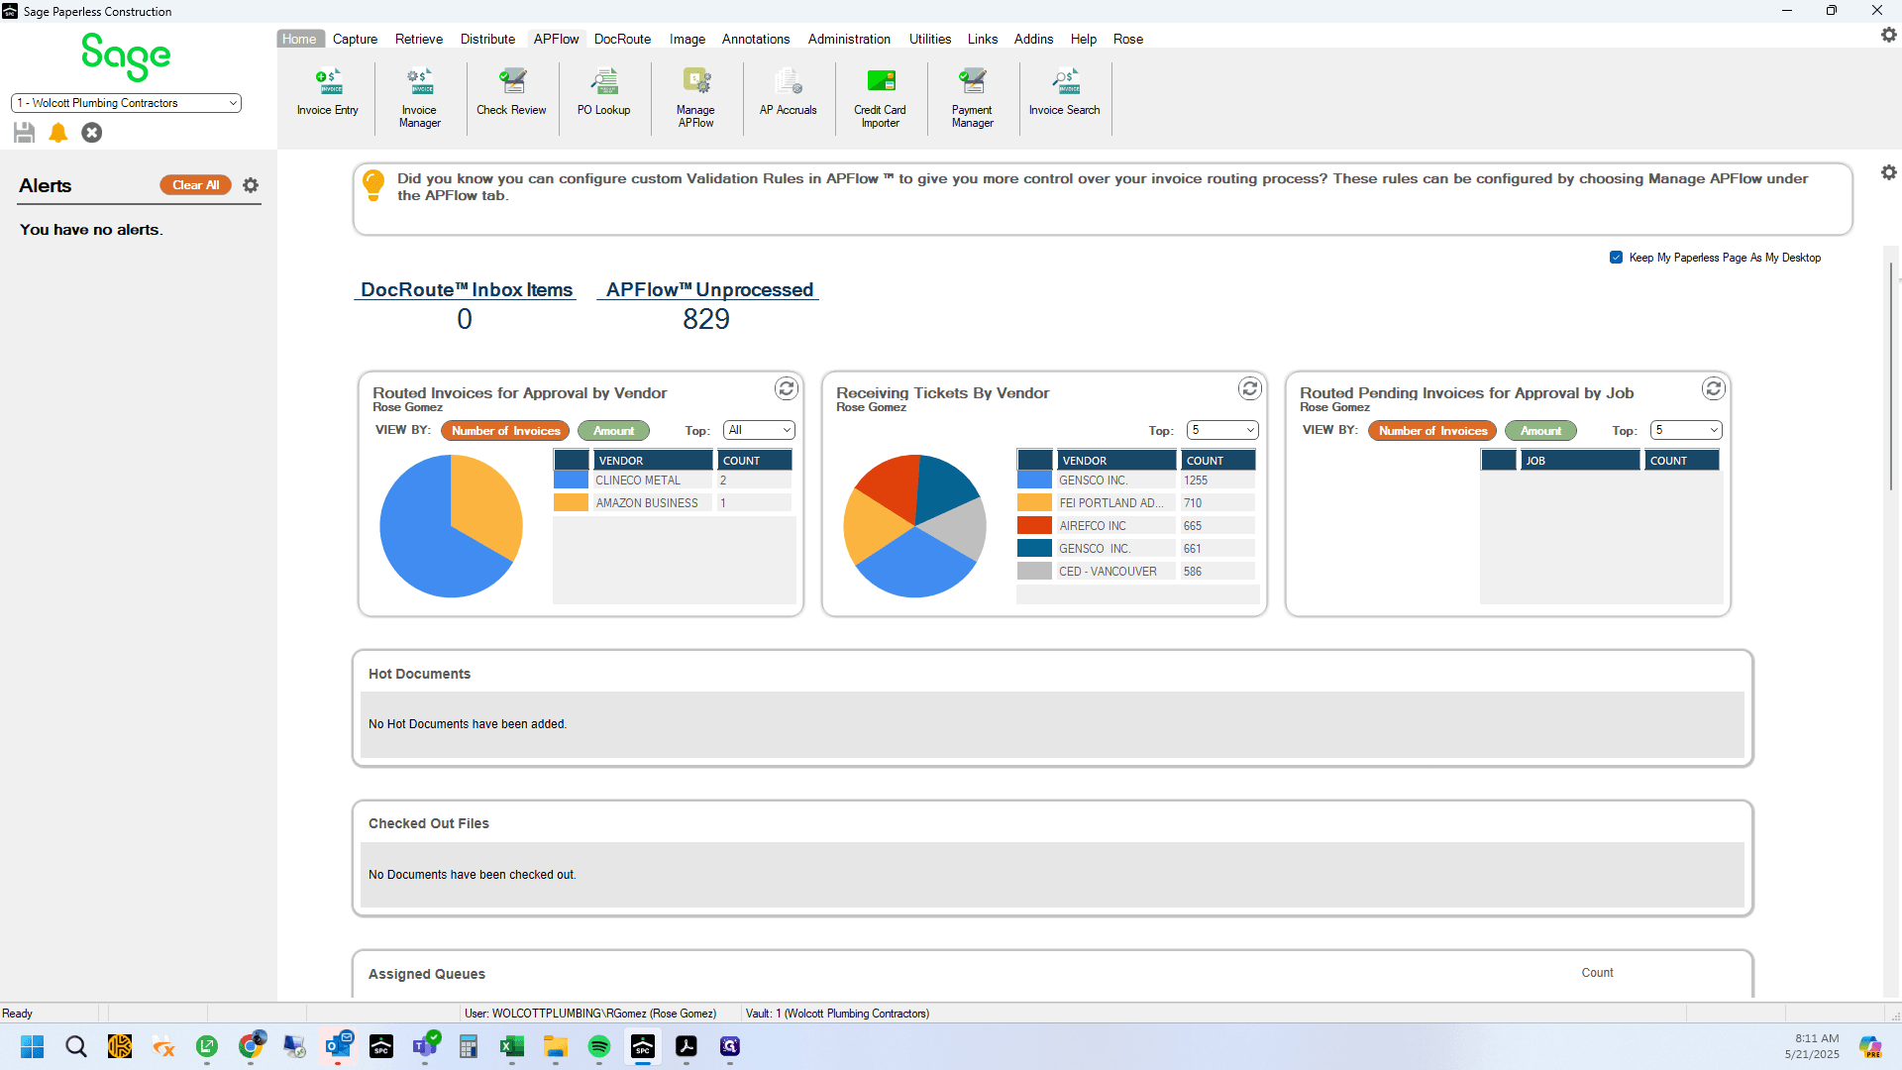This screenshot has width=1902, height=1070.
Task: Select Number of Invoices view in Job approval widget
Action: tap(1432, 431)
